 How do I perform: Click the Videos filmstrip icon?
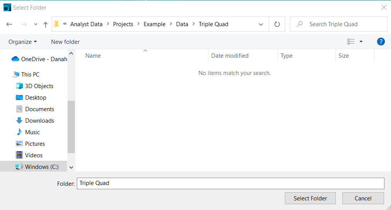pos(19,155)
